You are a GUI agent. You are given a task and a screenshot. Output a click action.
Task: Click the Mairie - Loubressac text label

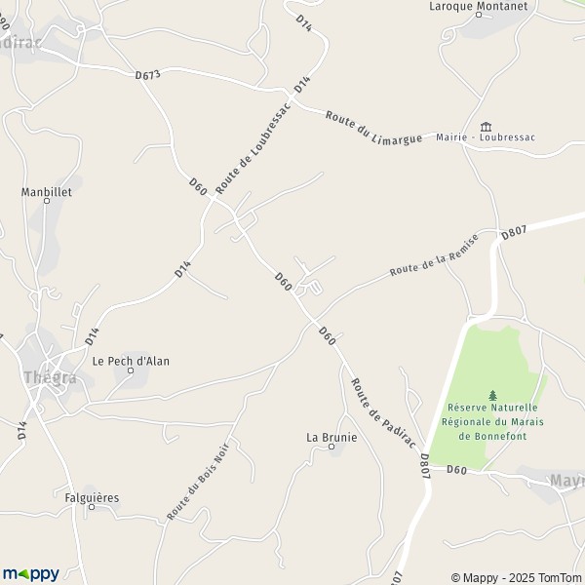click(486, 137)
